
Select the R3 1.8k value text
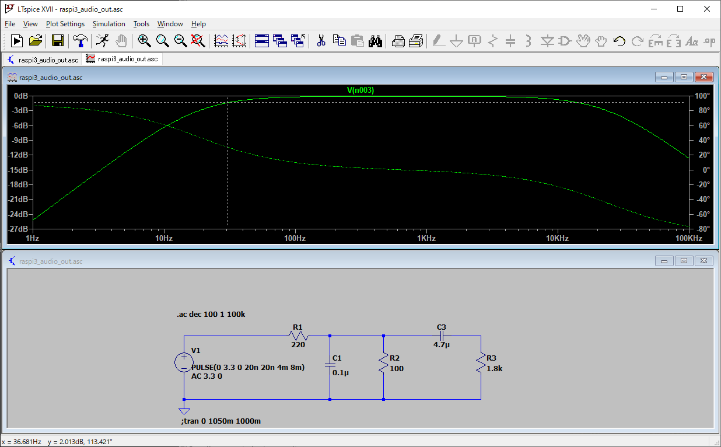click(x=496, y=369)
